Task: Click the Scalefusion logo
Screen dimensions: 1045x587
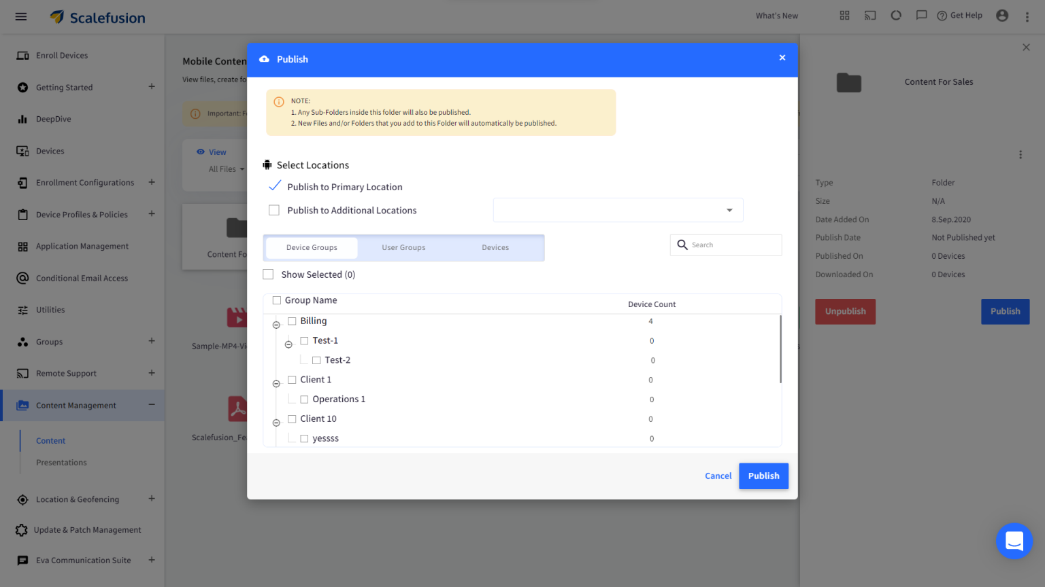Action: [x=97, y=17]
